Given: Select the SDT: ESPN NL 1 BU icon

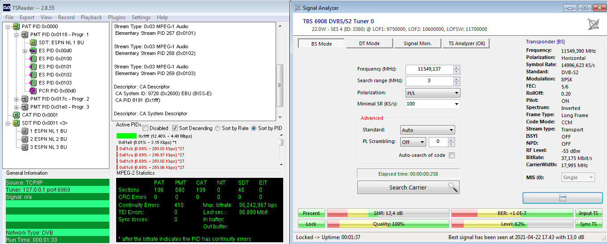Looking at the screenshot, I should pos(33,42).
